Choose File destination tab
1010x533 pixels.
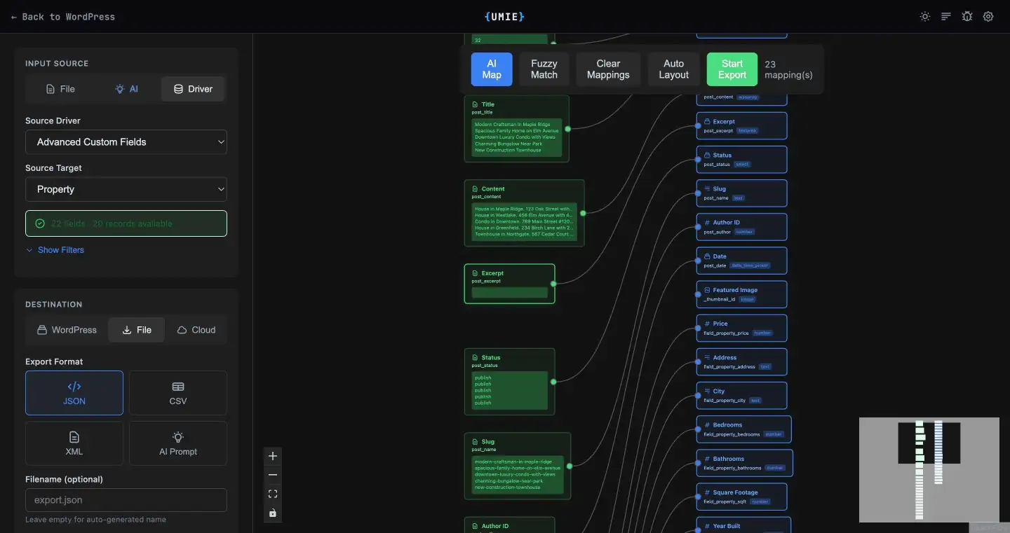(137, 330)
